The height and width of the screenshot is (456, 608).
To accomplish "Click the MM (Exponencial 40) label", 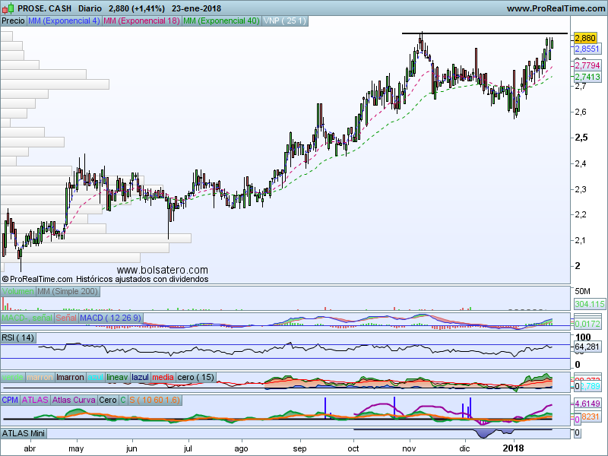I will [x=221, y=21].
